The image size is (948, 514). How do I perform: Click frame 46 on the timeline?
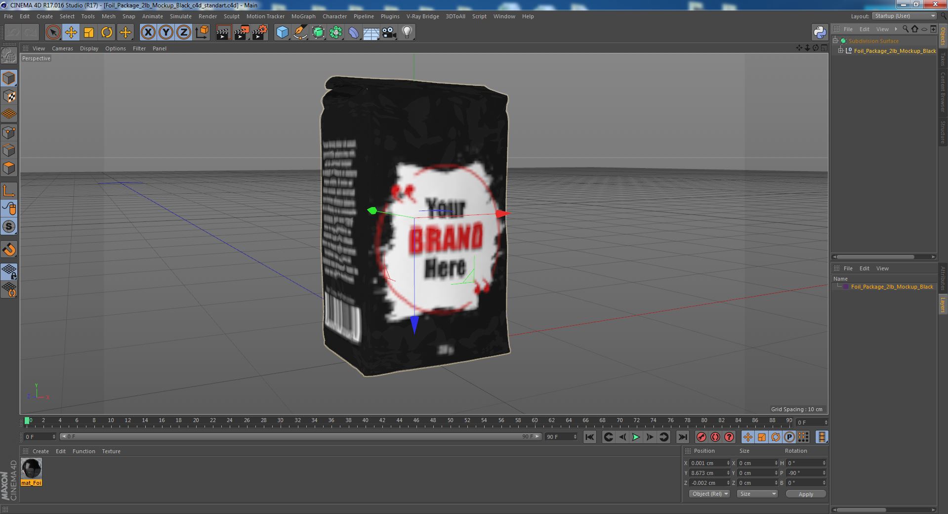point(416,421)
